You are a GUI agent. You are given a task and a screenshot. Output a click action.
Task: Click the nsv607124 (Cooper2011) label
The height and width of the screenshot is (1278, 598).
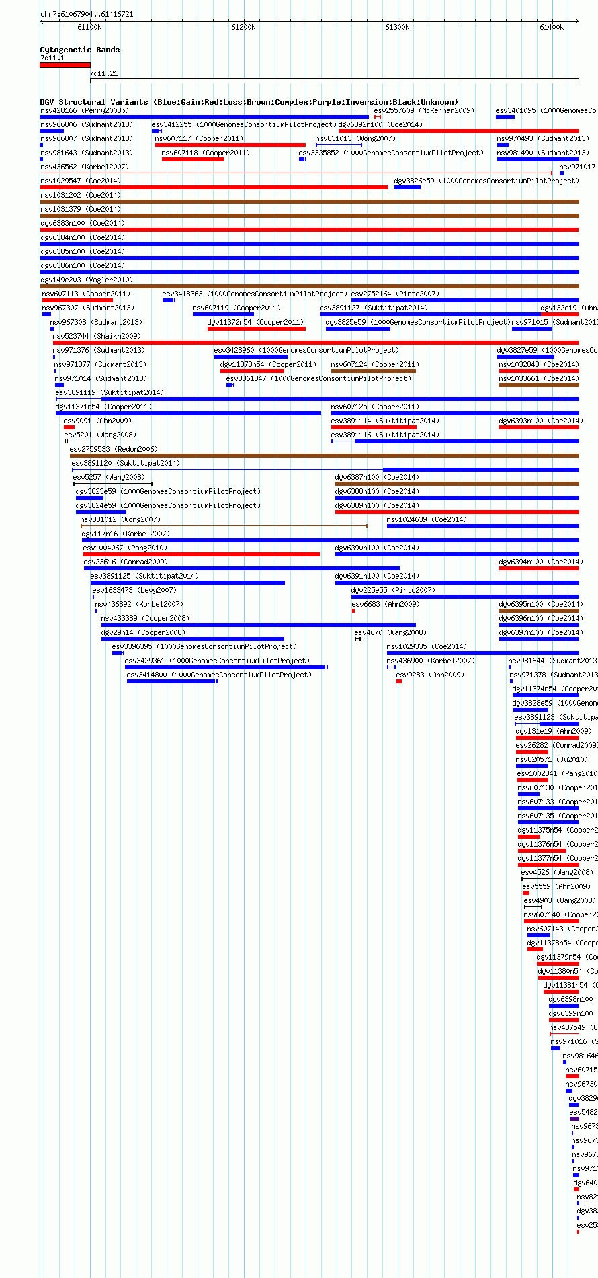(375, 364)
